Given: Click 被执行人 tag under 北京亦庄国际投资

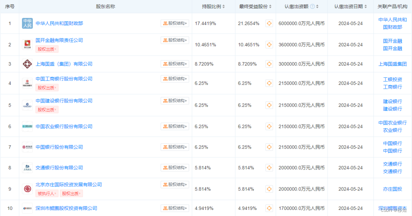Looking at the screenshot, I should 47,194.
